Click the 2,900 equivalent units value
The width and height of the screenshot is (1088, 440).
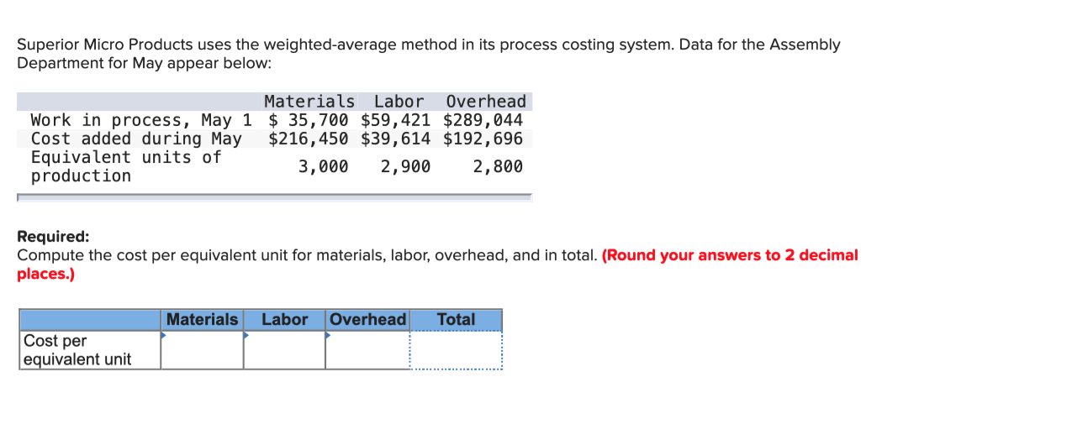(x=405, y=166)
